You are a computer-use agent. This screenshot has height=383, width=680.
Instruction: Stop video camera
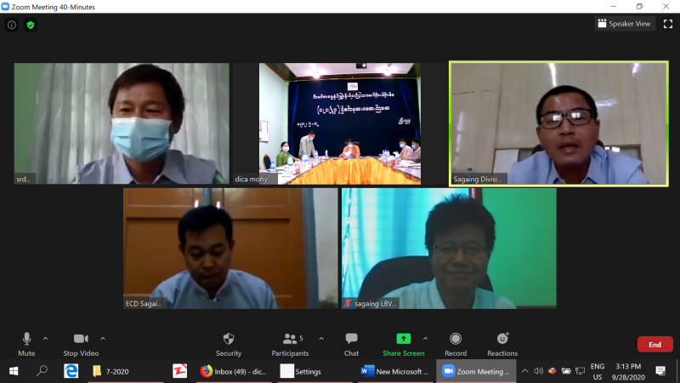point(81,342)
